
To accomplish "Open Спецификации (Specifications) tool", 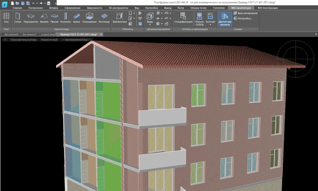I will (183, 17).
